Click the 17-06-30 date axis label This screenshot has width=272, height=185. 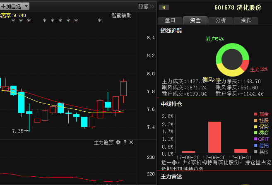tap(214, 157)
